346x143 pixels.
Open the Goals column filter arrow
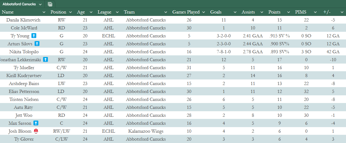coord(235,12)
